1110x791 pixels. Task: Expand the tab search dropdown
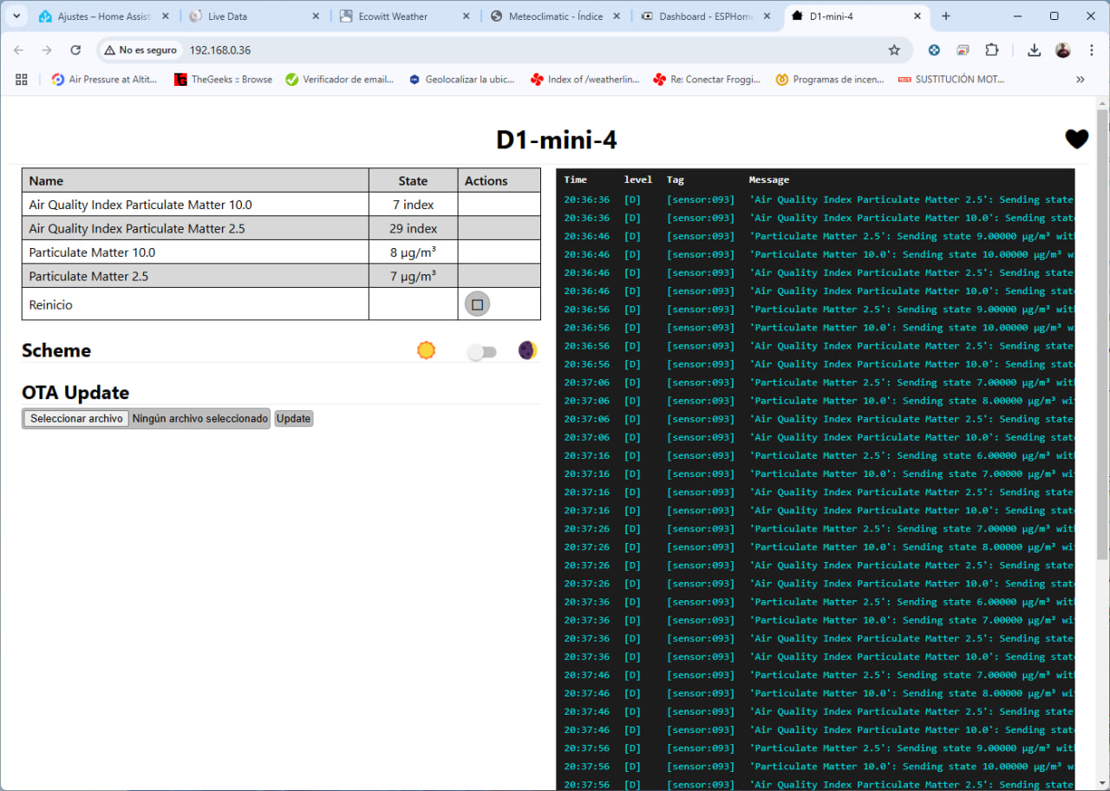[x=16, y=16]
